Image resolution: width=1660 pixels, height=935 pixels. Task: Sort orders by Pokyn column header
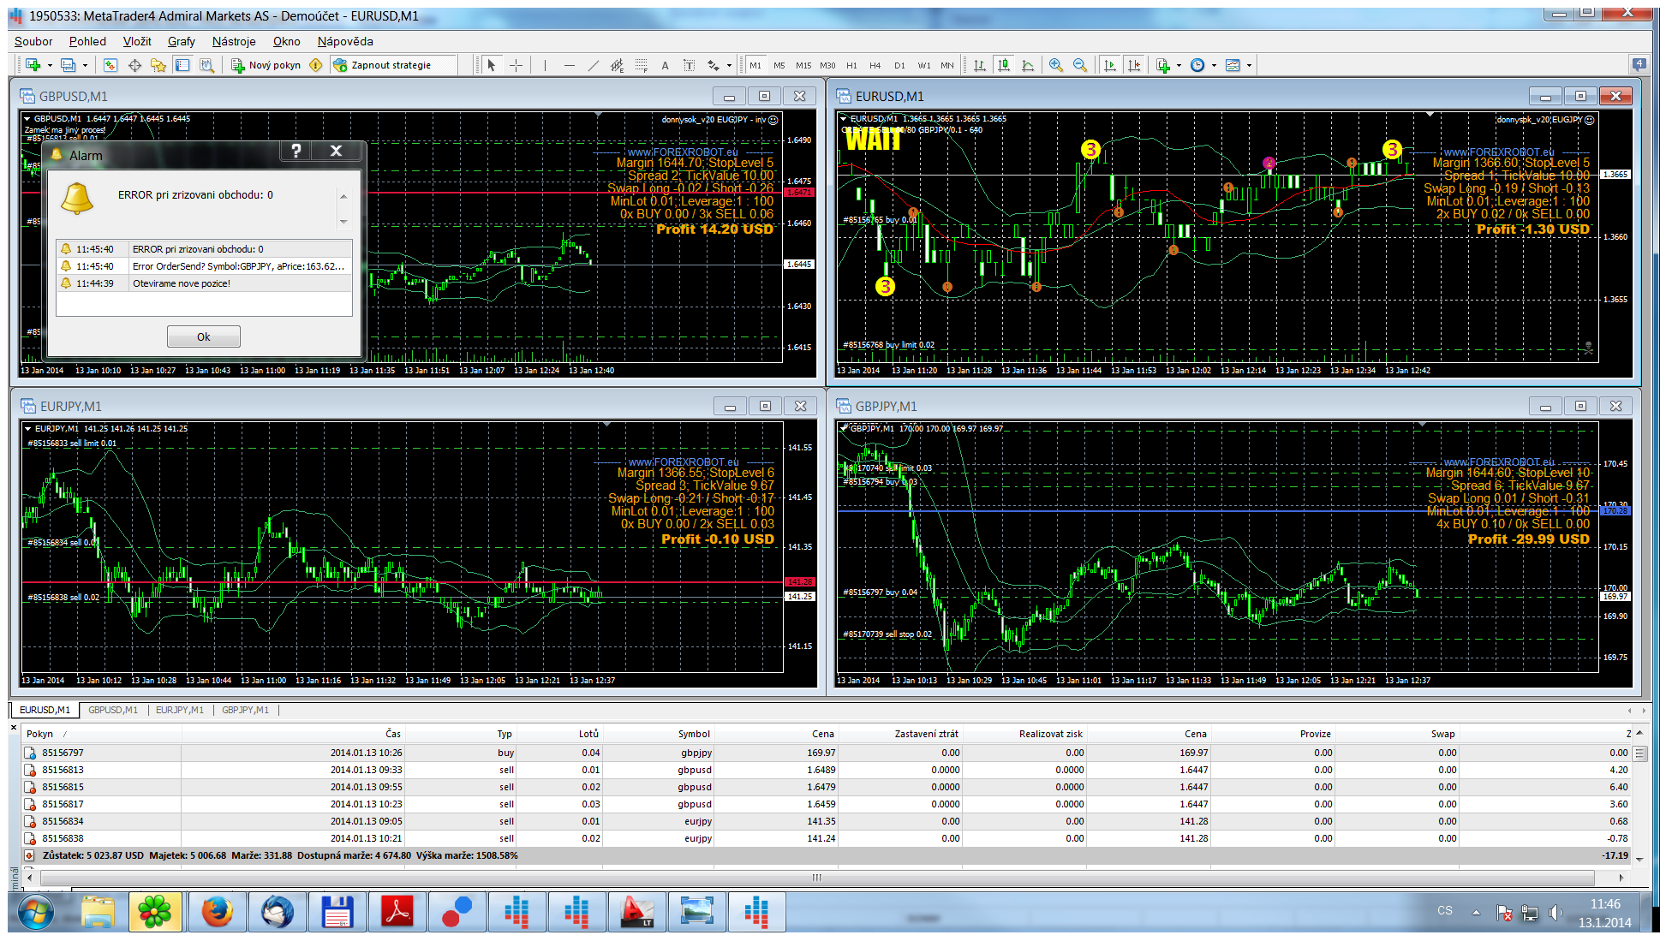tap(101, 734)
